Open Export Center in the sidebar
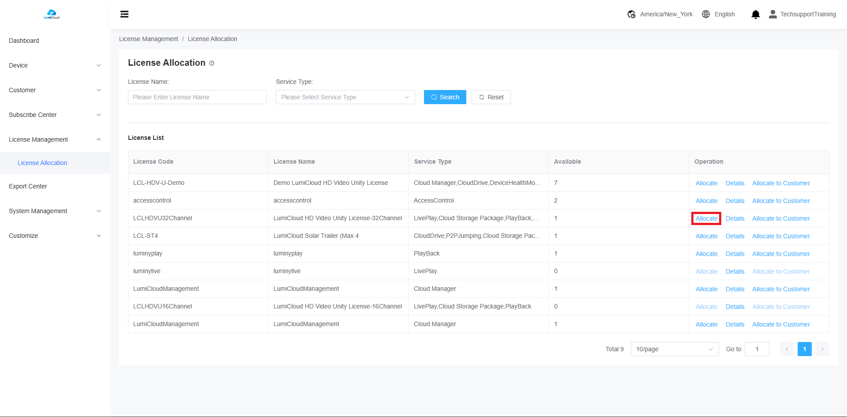This screenshot has width=847, height=417. 28,186
